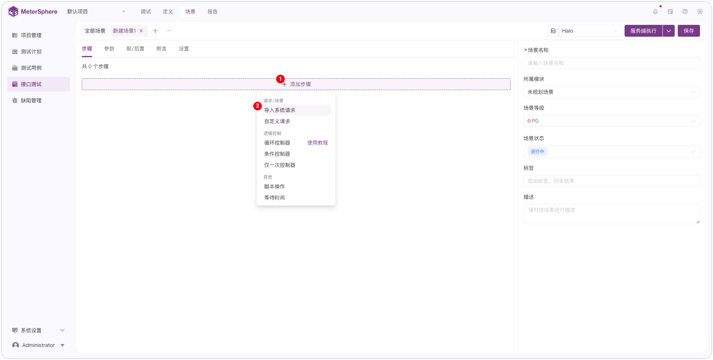Expand the 默认项目 project selector
This screenshot has width=713, height=360.
[x=96, y=11]
